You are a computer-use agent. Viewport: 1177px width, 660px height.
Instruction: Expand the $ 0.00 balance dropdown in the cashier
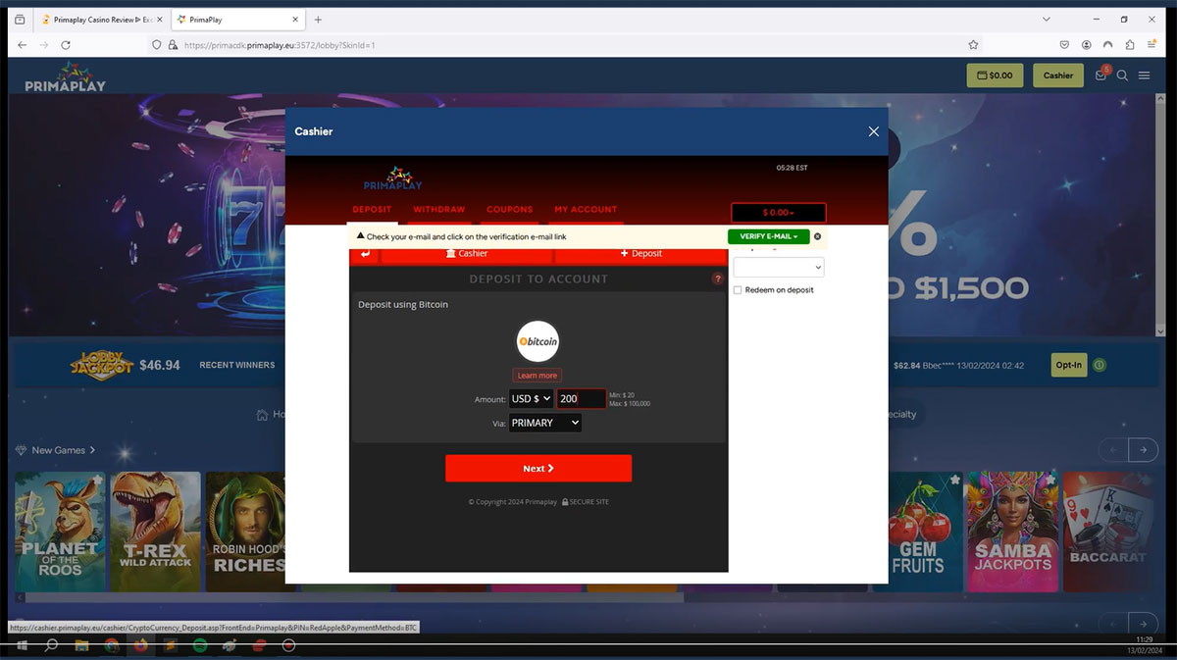[778, 213]
